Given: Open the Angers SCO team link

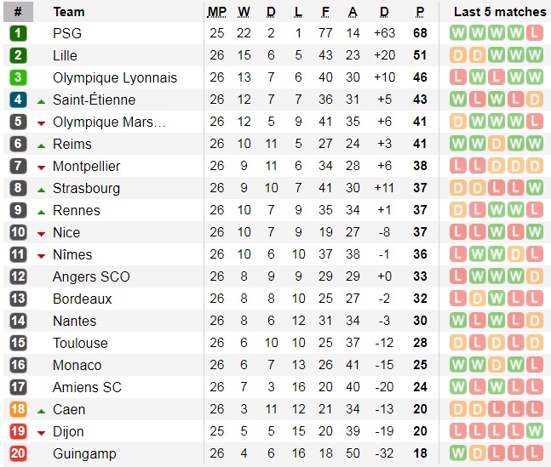Looking at the screenshot, I should 91,276.
